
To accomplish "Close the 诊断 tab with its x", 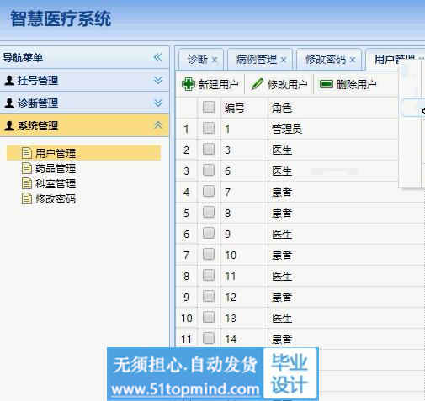I will 215,60.
